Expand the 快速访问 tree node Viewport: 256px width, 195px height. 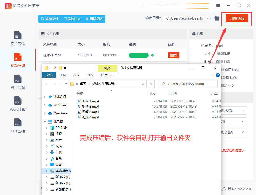(45, 97)
